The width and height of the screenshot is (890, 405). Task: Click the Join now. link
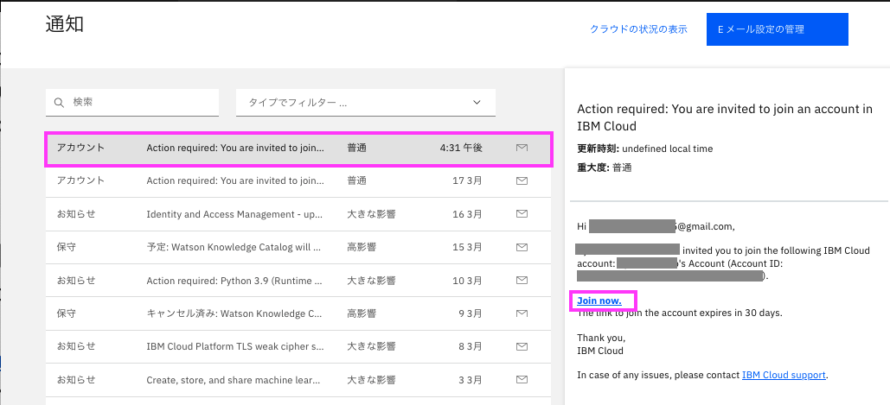[599, 301]
